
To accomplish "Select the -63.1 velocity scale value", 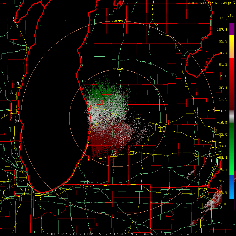I will coord(222,158).
